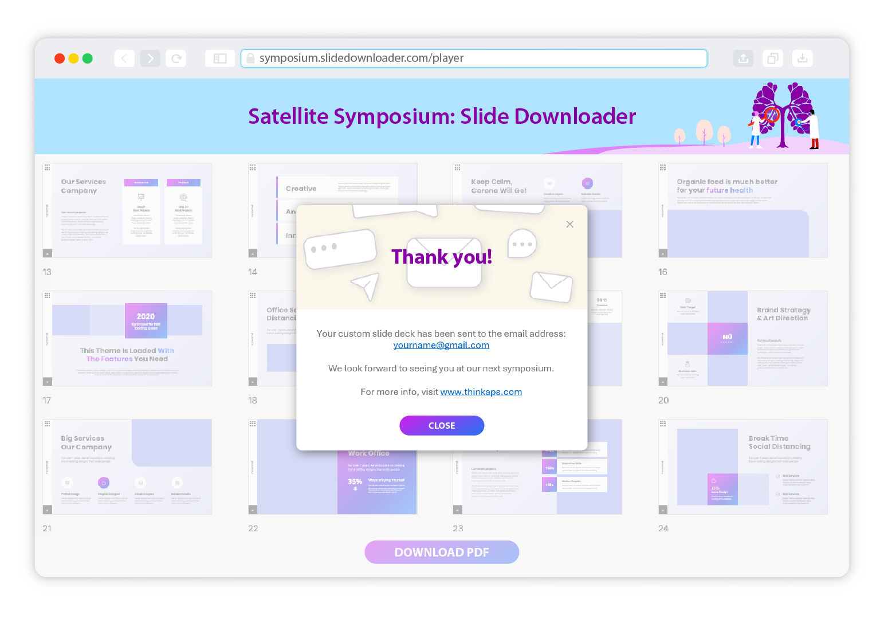
Task: Click the browser forward arrow button
Action: pos(150,58)
